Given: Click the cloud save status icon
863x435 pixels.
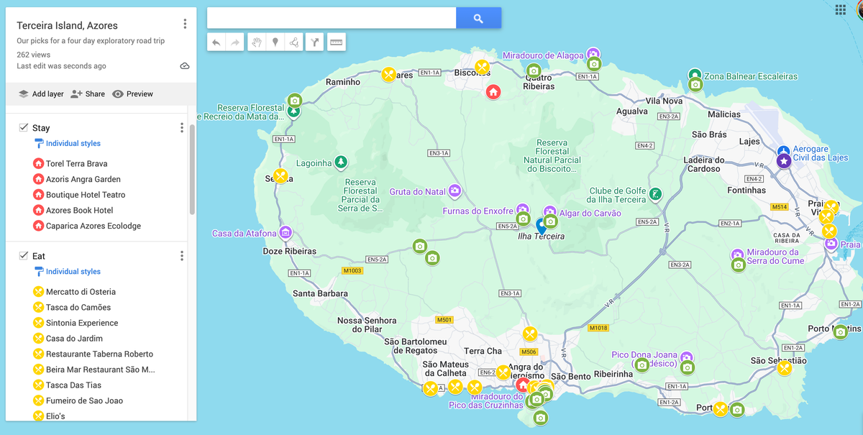Looking at the screenshot, I should (184, 65).
